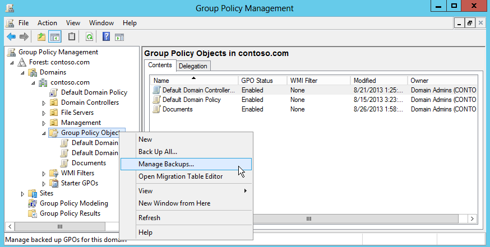Switch to the Contents tab

coord(160,65)
